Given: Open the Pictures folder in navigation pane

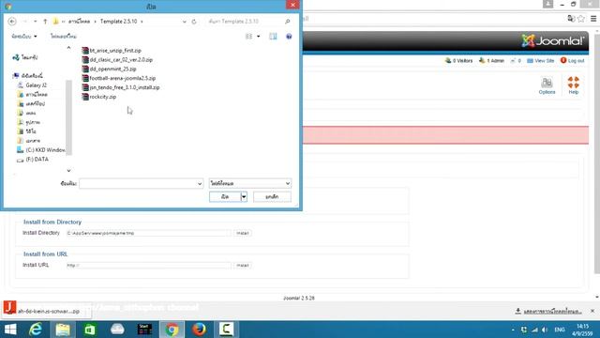Looking at the screenshot, I should [x=29, y=122].
